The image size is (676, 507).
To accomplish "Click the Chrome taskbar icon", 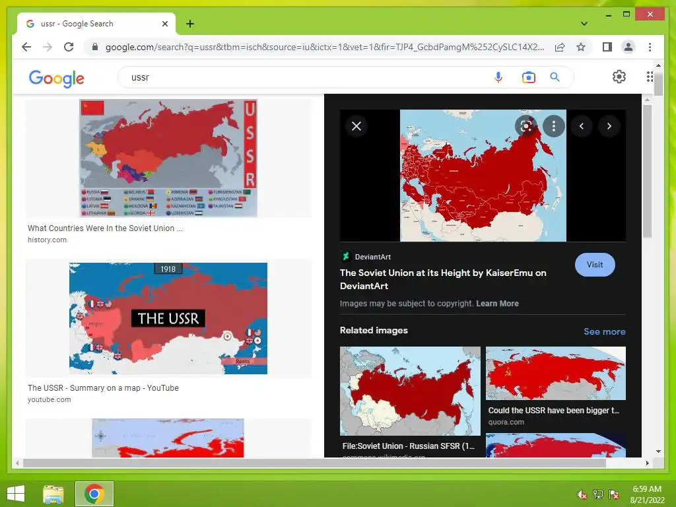I will click(x=94, y=494).
